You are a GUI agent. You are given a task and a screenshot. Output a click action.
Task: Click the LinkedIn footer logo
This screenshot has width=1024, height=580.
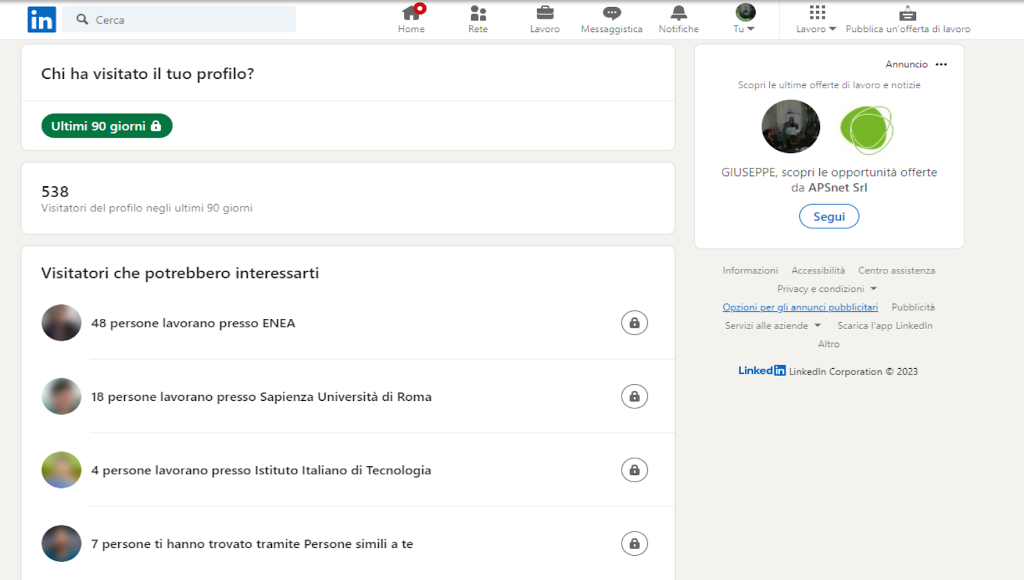762,371
